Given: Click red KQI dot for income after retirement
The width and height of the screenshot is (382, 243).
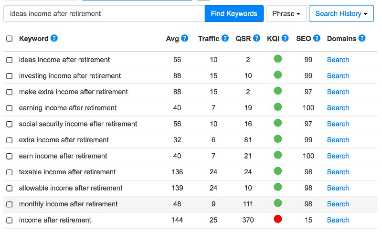Looking at the screenshot, I should pos(278,219).
